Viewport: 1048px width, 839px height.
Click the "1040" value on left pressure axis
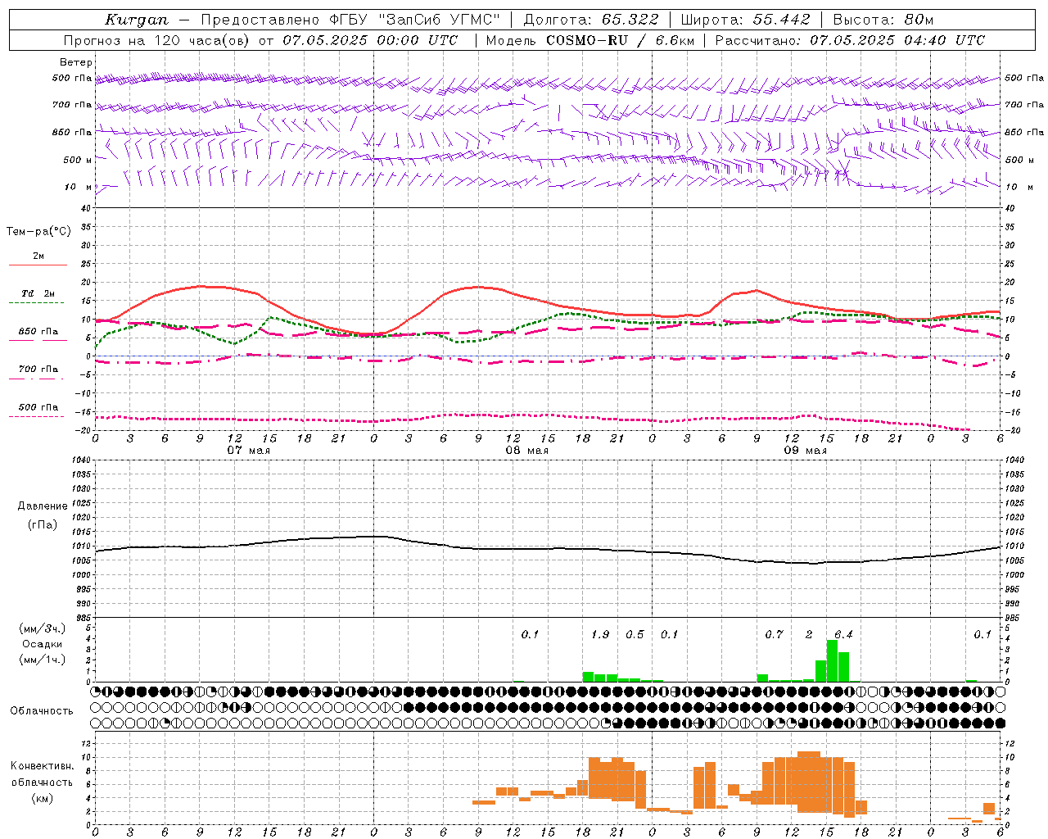coord(80,460)
